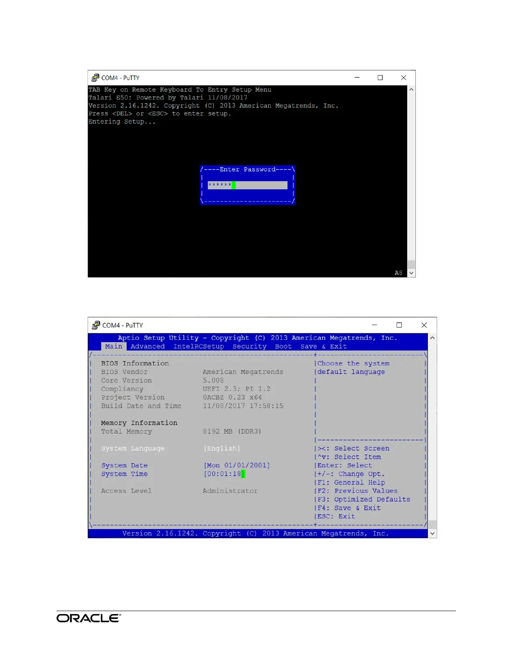The image size is (512, 663).
Task: Click 8192 MB (DDR3) value
Action: pos(232,432)
